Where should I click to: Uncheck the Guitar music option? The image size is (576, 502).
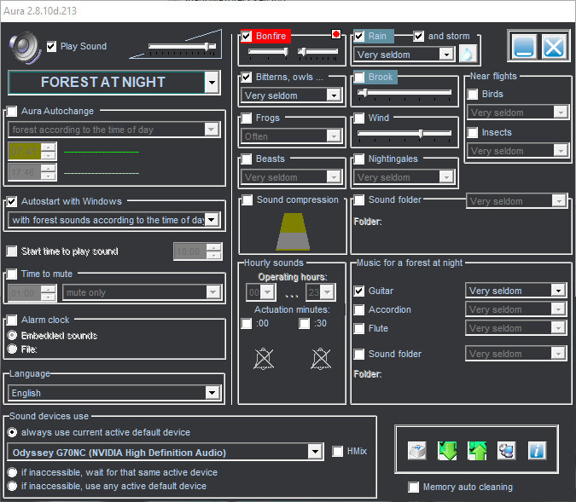[x=359, y=291]
